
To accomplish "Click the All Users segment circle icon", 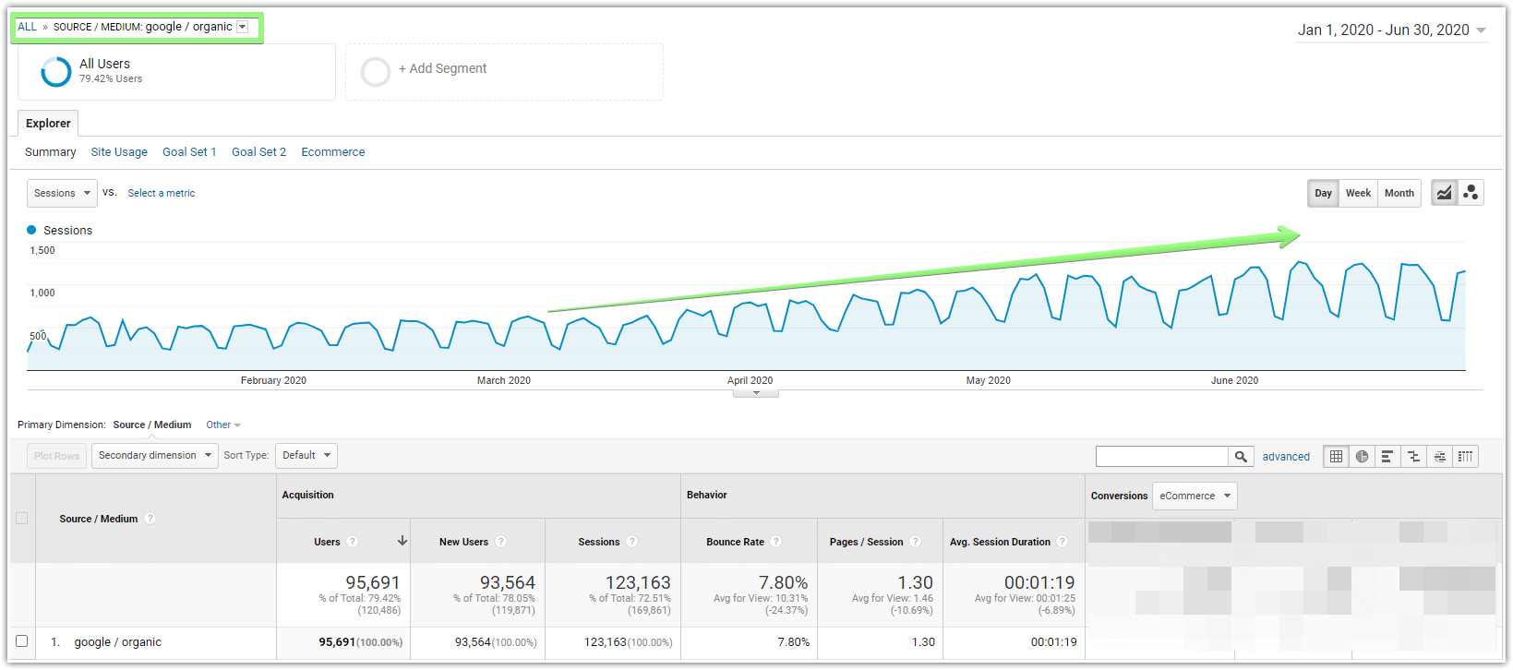I will (x=56, y=71).
